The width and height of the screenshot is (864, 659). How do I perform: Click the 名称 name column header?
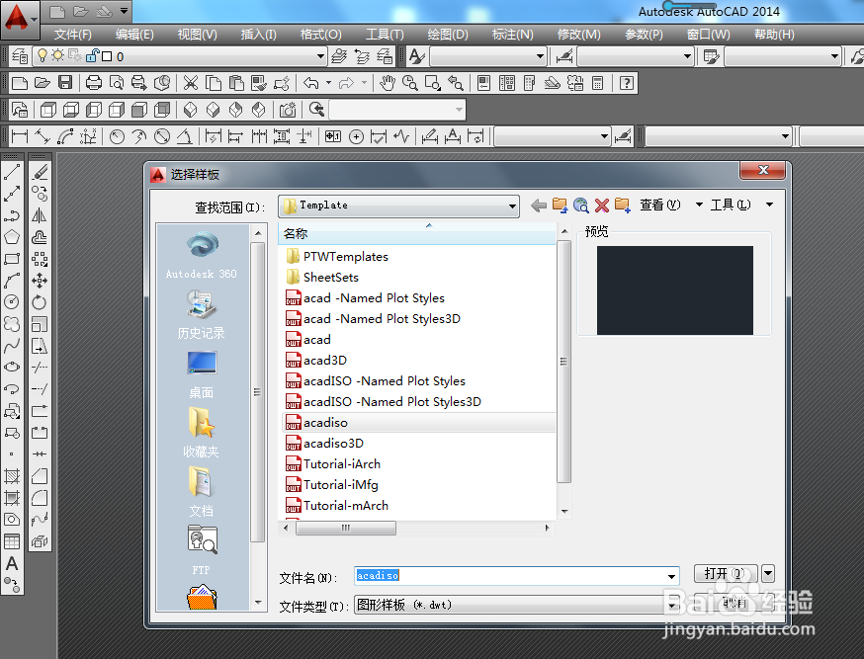[x=417, y=234]
